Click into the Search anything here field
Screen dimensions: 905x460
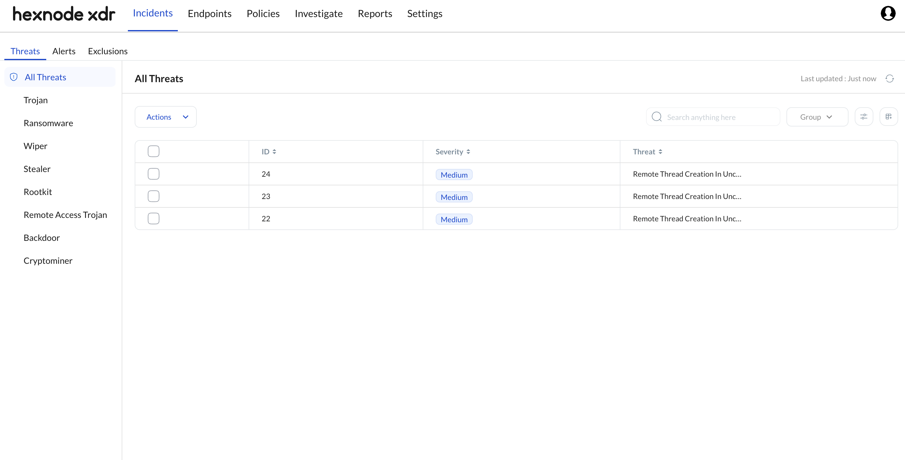(713, 117)
